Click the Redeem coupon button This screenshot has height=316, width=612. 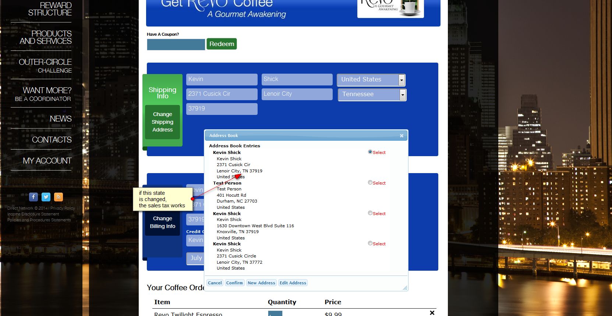pos(222,44)
